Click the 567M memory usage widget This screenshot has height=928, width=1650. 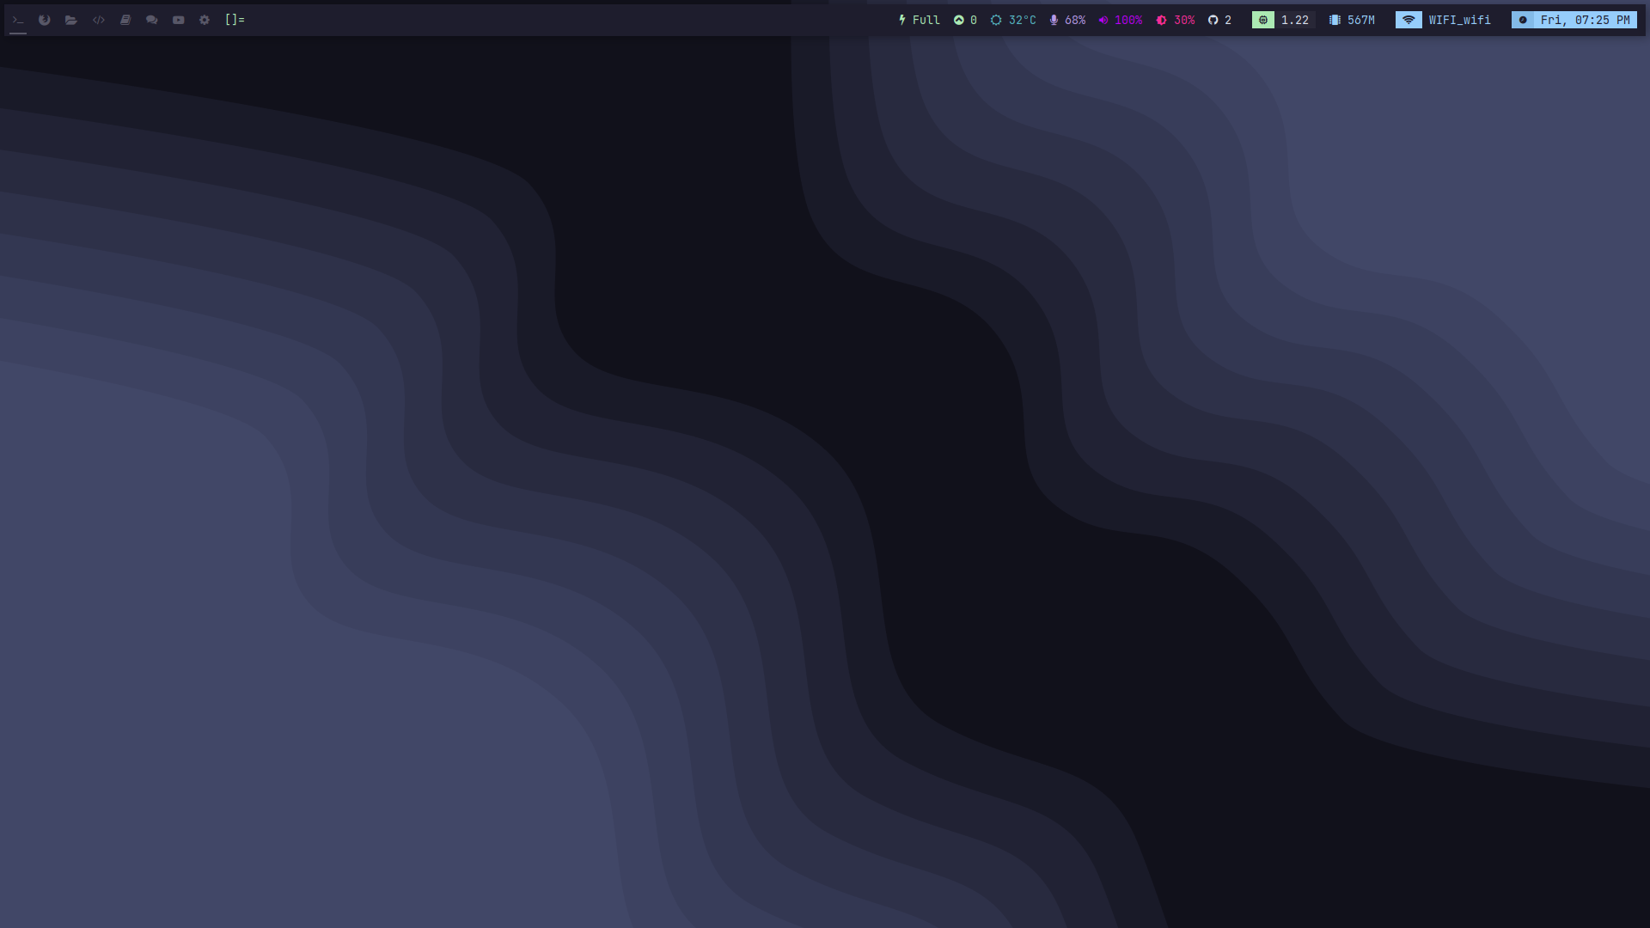(x=1352, y=20)
